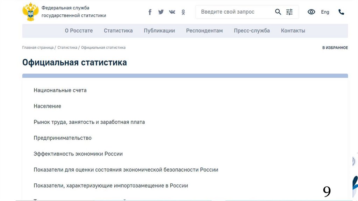Click 'Федеральная служба государственной статистики' site title
358x201 pixels.
pos(74,12)
